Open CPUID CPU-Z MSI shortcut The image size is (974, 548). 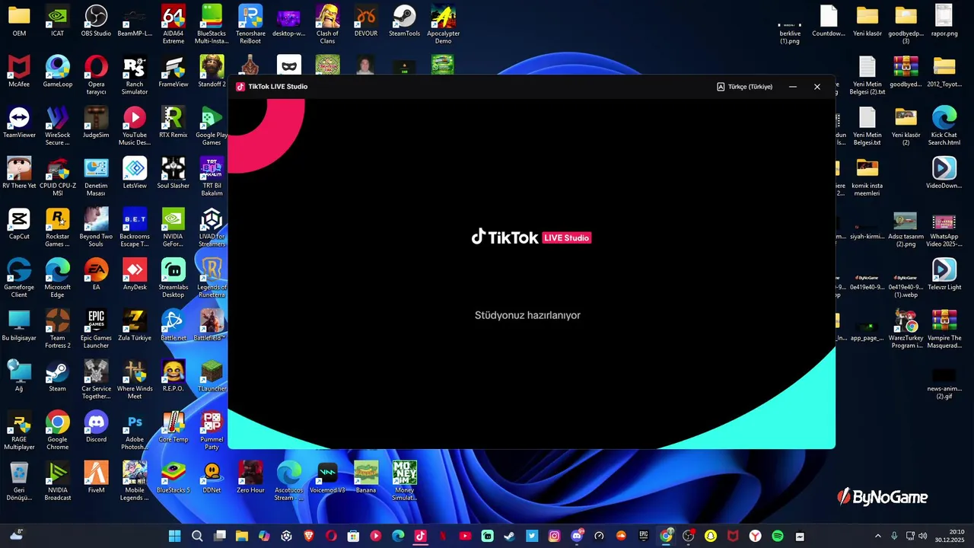click(x=58, y=177)
